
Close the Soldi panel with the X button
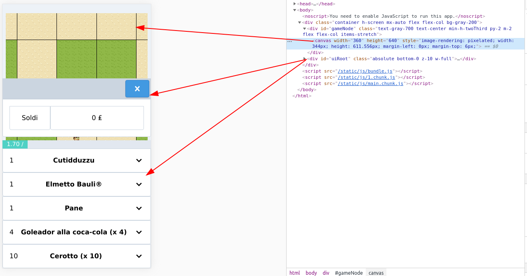click(137, 89)
